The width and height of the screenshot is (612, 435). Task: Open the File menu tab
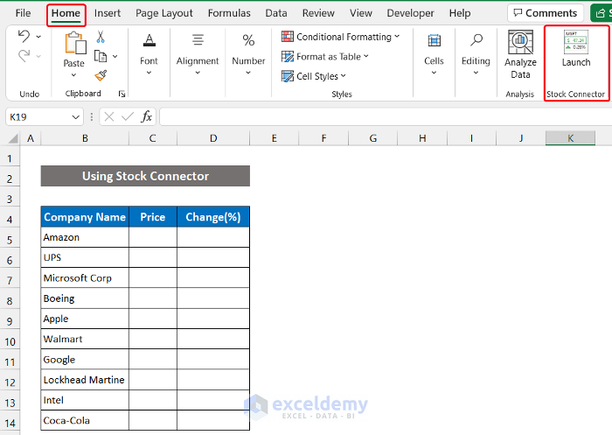tap(23, 13)
